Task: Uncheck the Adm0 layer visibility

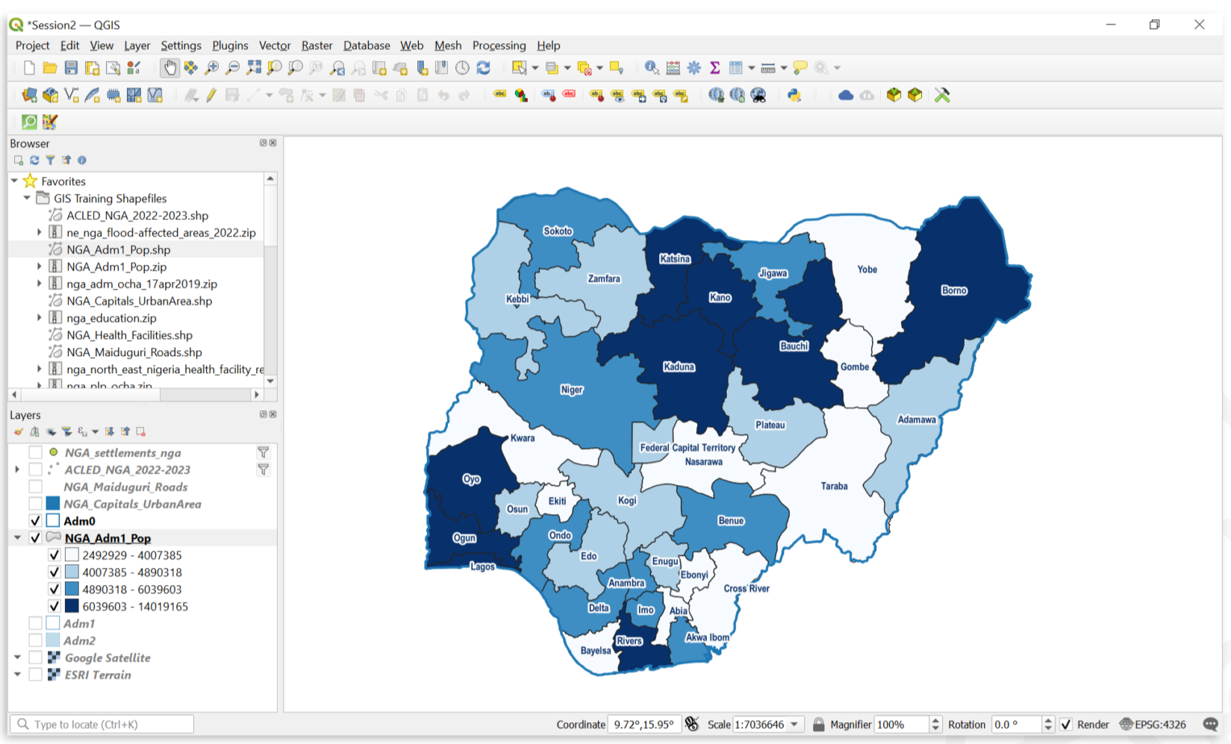Action: pos(35,521)
